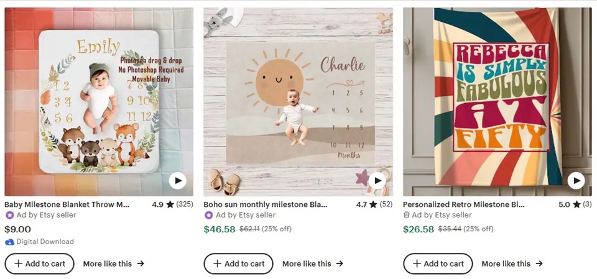597x279 pixels.
Task: Open More like this for Boho sun blanket
Action: pyautogui.click(x=312, y=263)
